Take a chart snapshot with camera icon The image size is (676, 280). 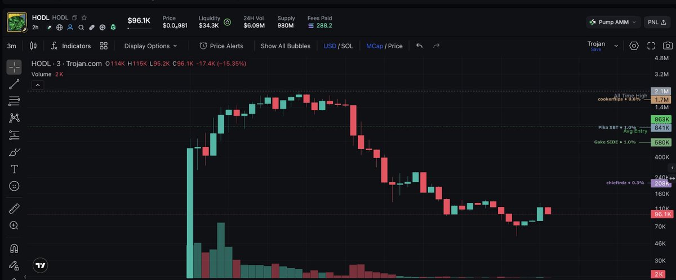click(x=668, y=46)
